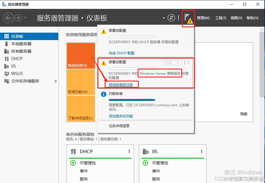
Task: Open 可管理性 in the DHCP tile
Action: (88, 163)
